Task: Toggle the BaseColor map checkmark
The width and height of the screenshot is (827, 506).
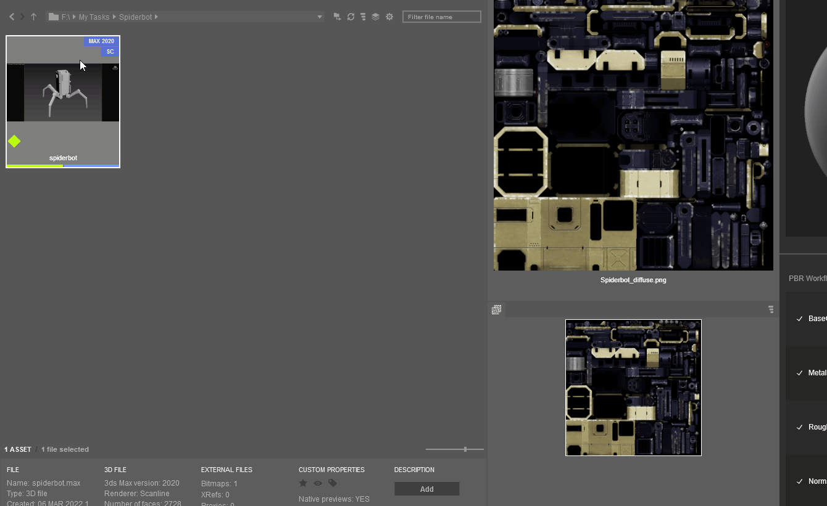Action: [x=800, y=319]
